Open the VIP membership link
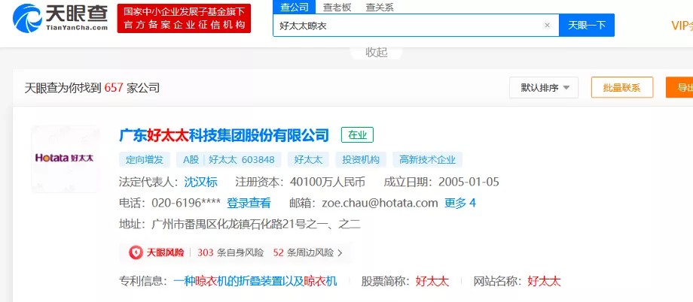Viewport: 693px width, 302px height. click(x=682, y=25)
